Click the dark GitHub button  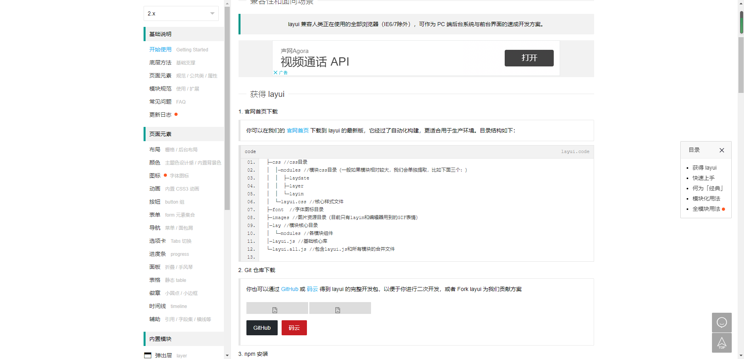click(x=262, y=327)
